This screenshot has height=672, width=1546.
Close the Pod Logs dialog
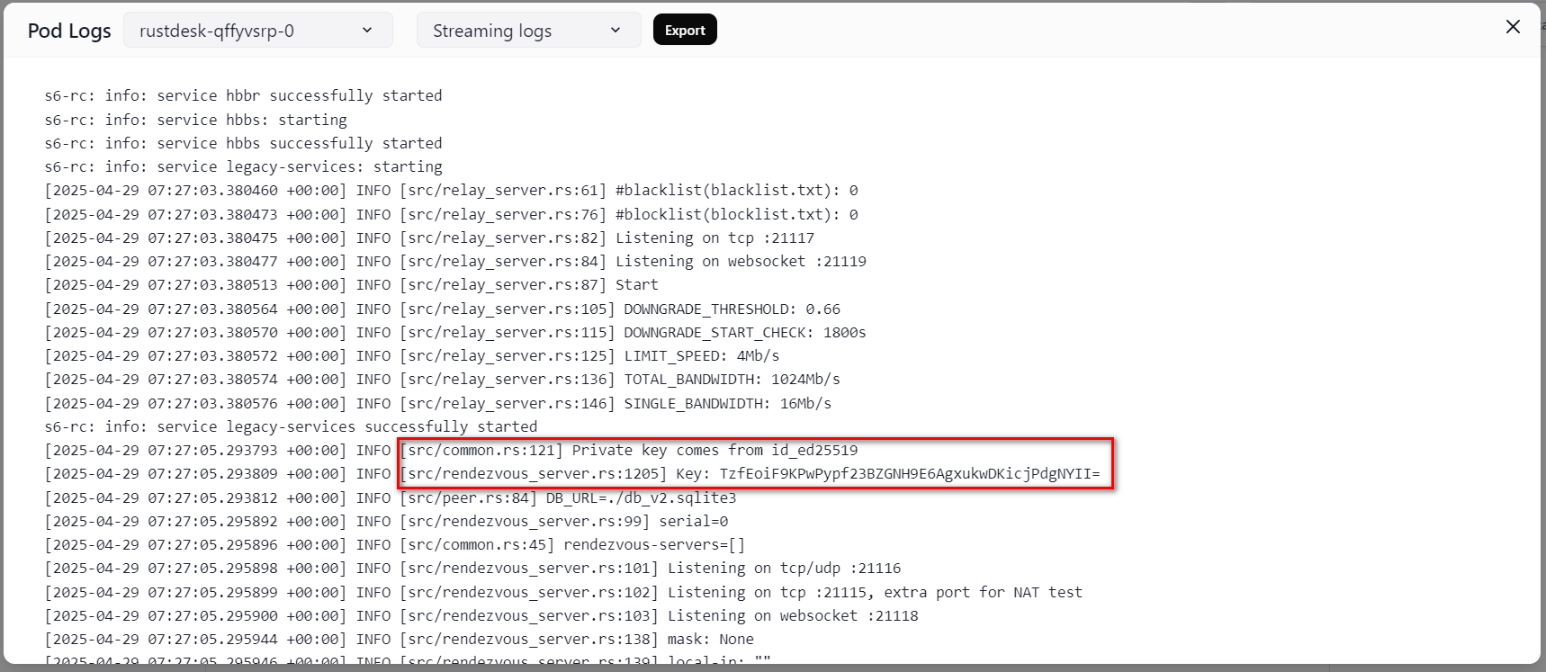tap(1513, 27)
